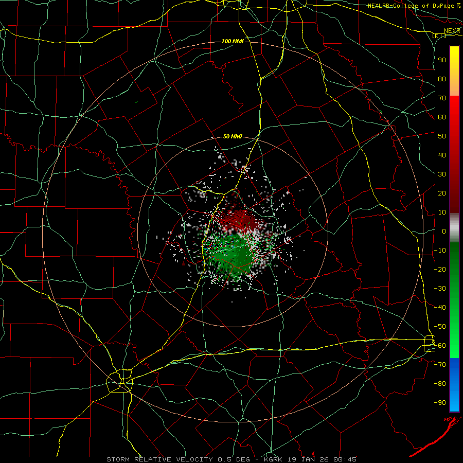Click the 100 NMI range ring label
Viewport: 463px width, 463px height.
coord(233,41)
